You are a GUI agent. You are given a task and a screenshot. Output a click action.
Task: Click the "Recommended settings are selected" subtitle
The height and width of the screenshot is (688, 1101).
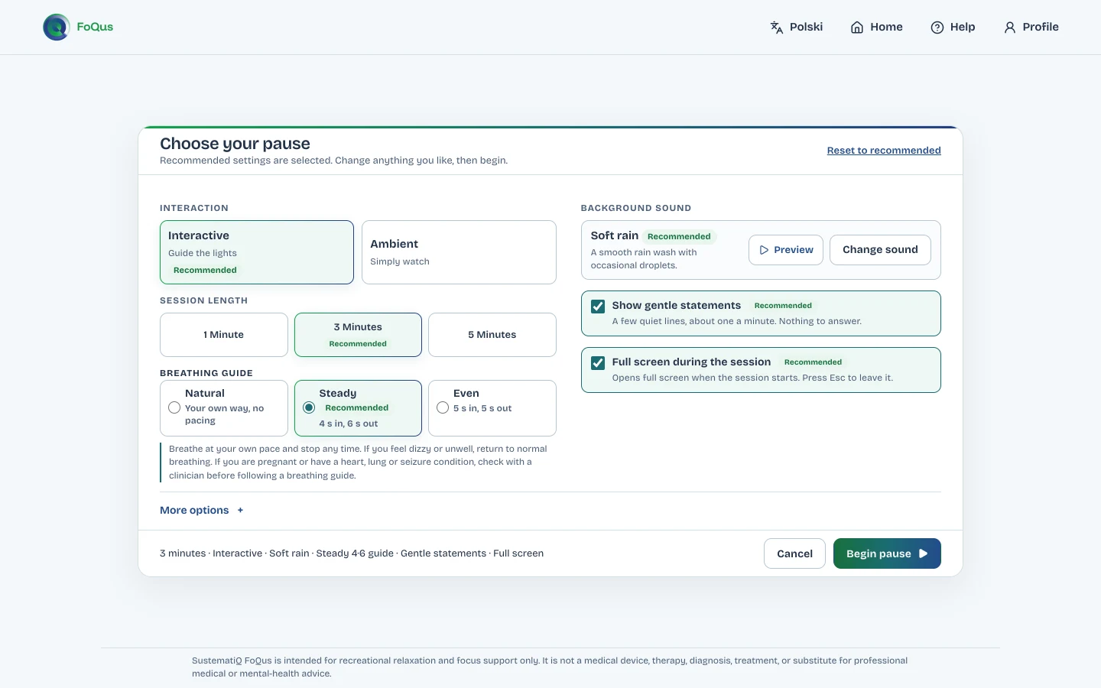pyautogui.click(x=333, y=161)
